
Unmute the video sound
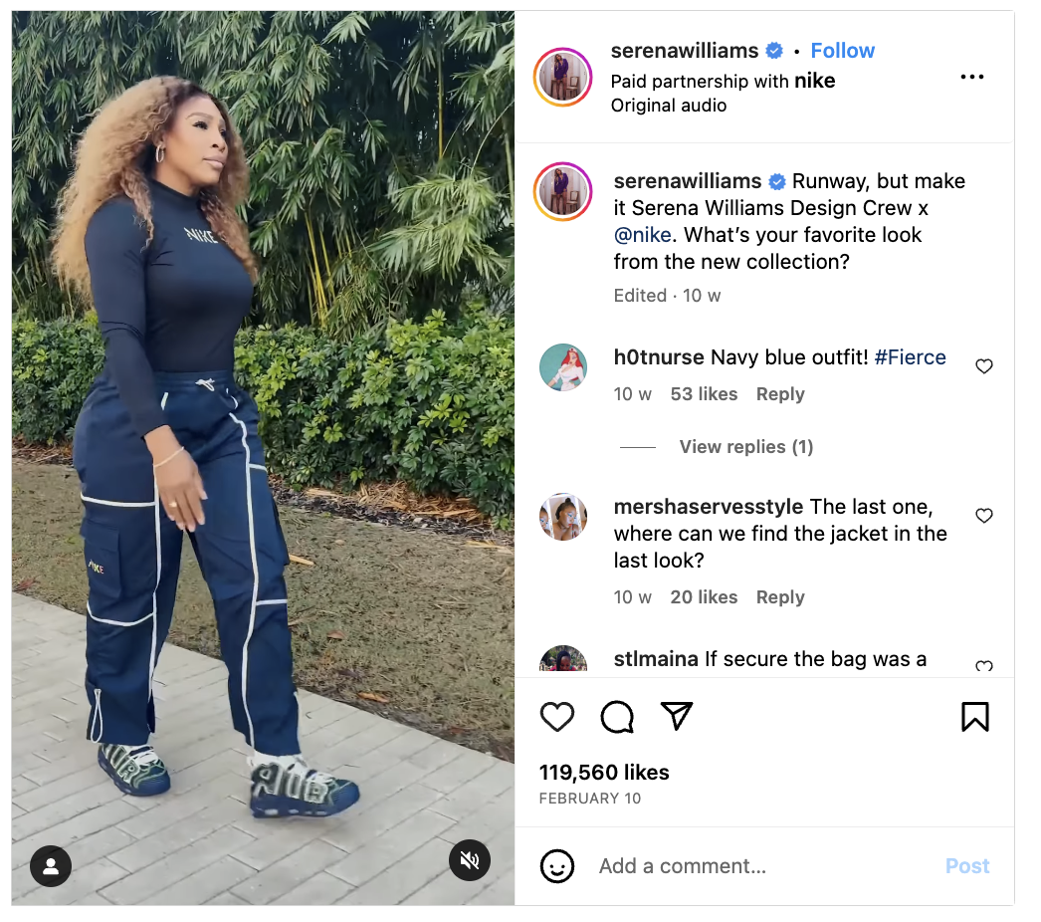[x=470, y=860]
